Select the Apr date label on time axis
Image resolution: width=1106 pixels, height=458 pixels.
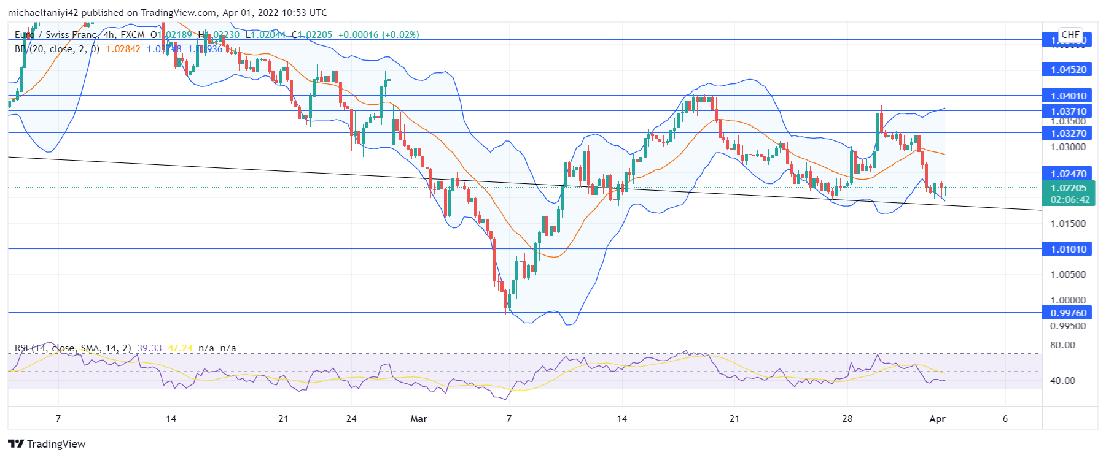[x=937, y=419]
